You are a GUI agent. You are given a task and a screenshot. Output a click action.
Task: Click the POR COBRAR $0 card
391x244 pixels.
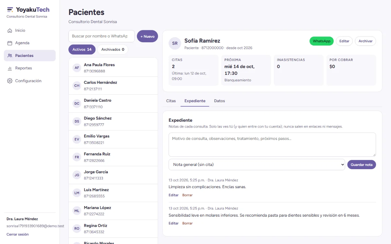coord(351,70)
